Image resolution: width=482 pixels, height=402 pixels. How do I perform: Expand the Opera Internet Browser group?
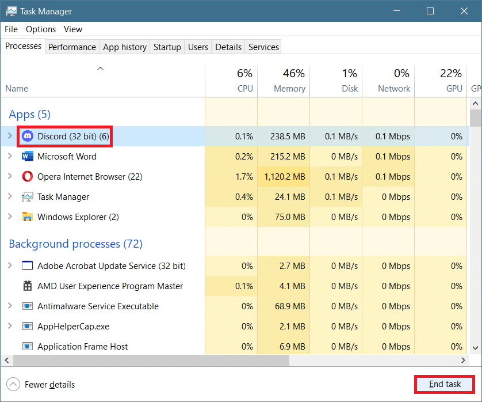pyautogui.click(x=10, y=176)
